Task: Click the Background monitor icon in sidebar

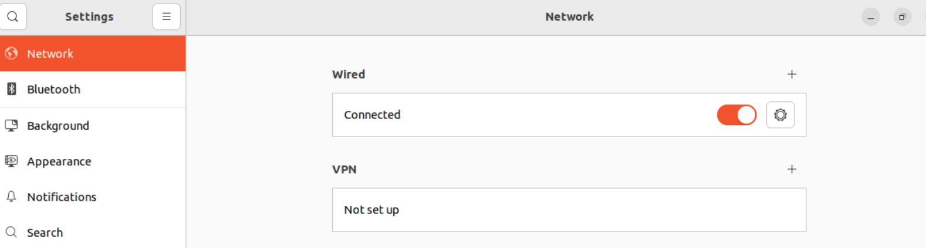Action: [x=12, y=125]
